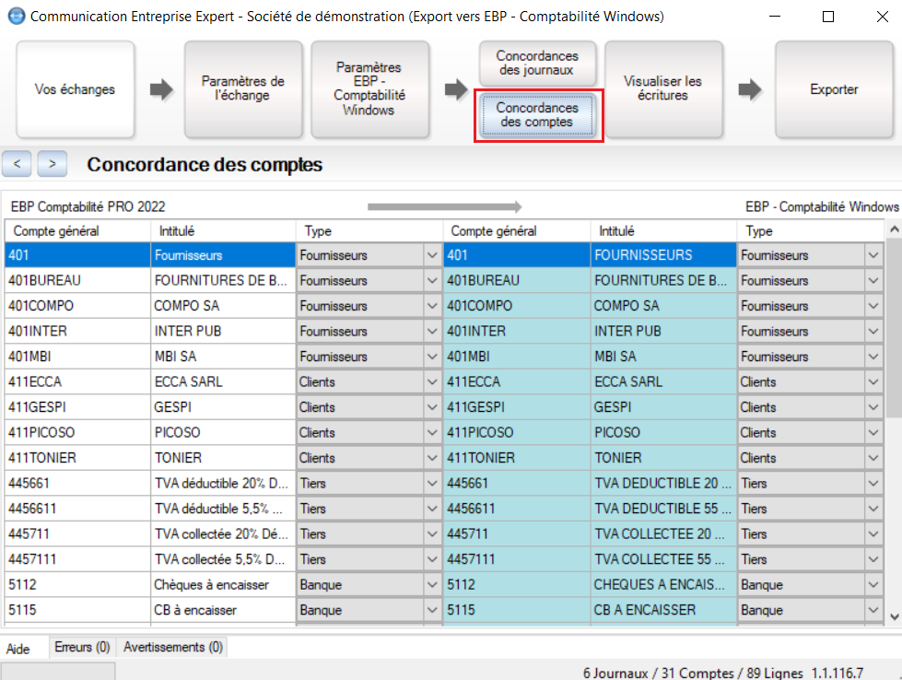Go to previous step with < arrow
Image resolution: width=902 pixels, height=680 pixels.
tap(18, 164)
